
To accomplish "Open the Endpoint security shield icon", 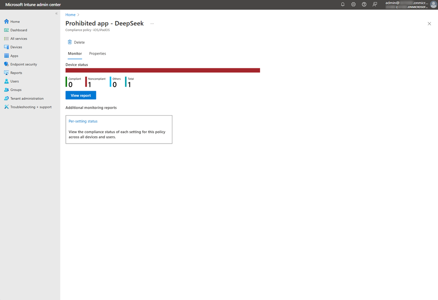I will pyautogui.click(x=7, y=64).
